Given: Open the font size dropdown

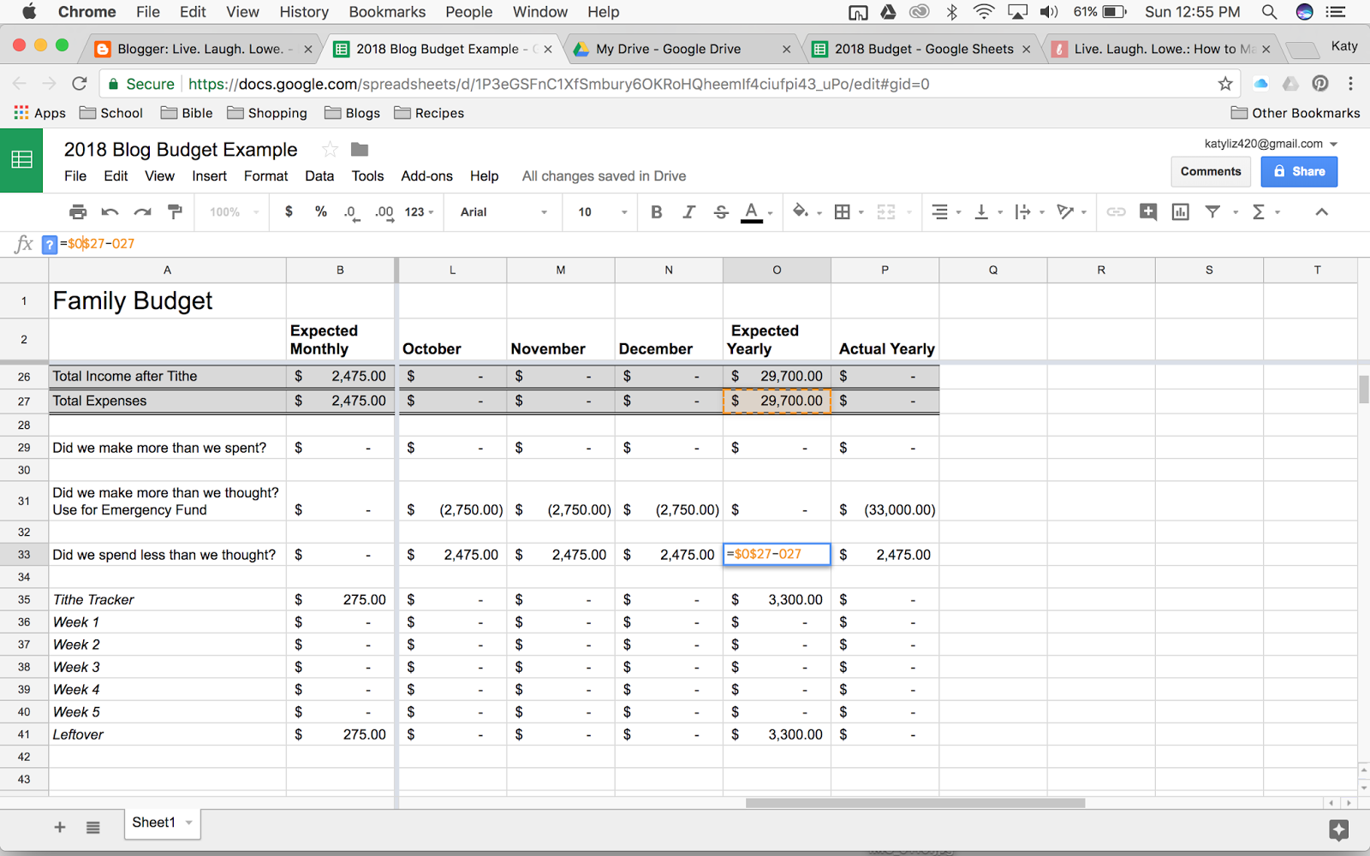Looking at the screenshot, I should (x=599, y=211).
